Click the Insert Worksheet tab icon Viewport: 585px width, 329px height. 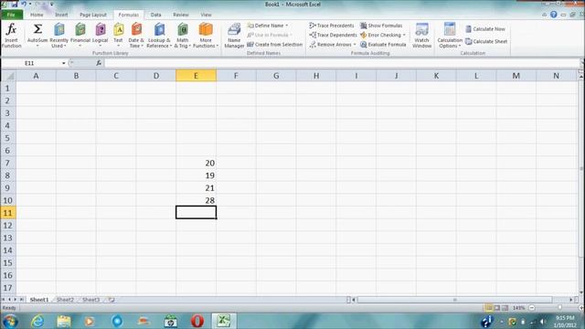point(112,300)
